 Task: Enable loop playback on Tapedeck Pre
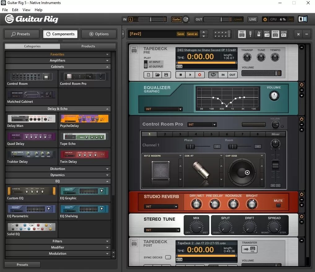tap(213, 75)
